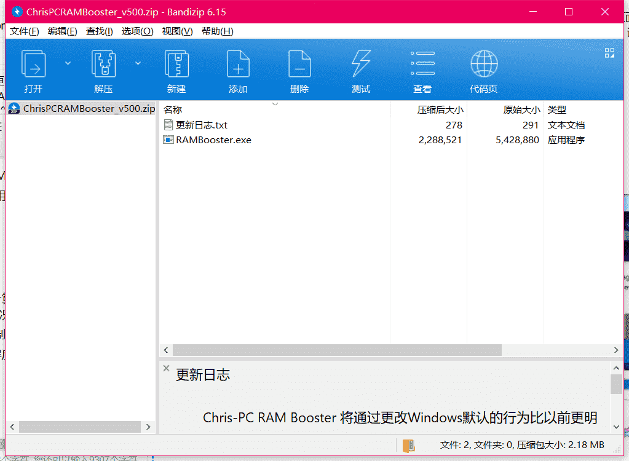Click tree pane scrollbar right arrow
The image size is (629, 461).
148,427
